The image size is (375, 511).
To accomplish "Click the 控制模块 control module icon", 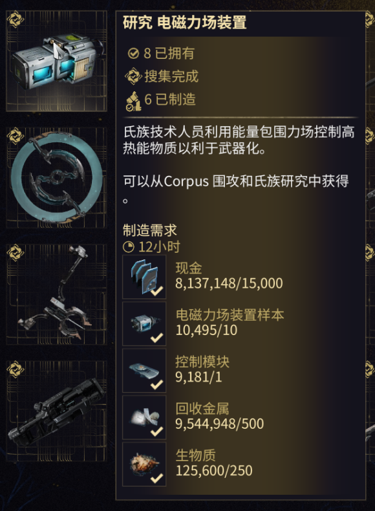I will [x=144, y=371].
